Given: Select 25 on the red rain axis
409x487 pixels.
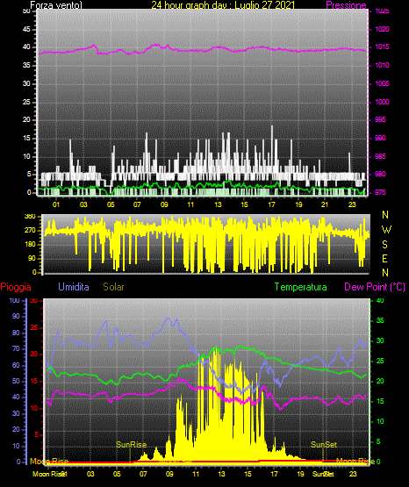Looking at the screenshot, I should click(x=34, y=327).
